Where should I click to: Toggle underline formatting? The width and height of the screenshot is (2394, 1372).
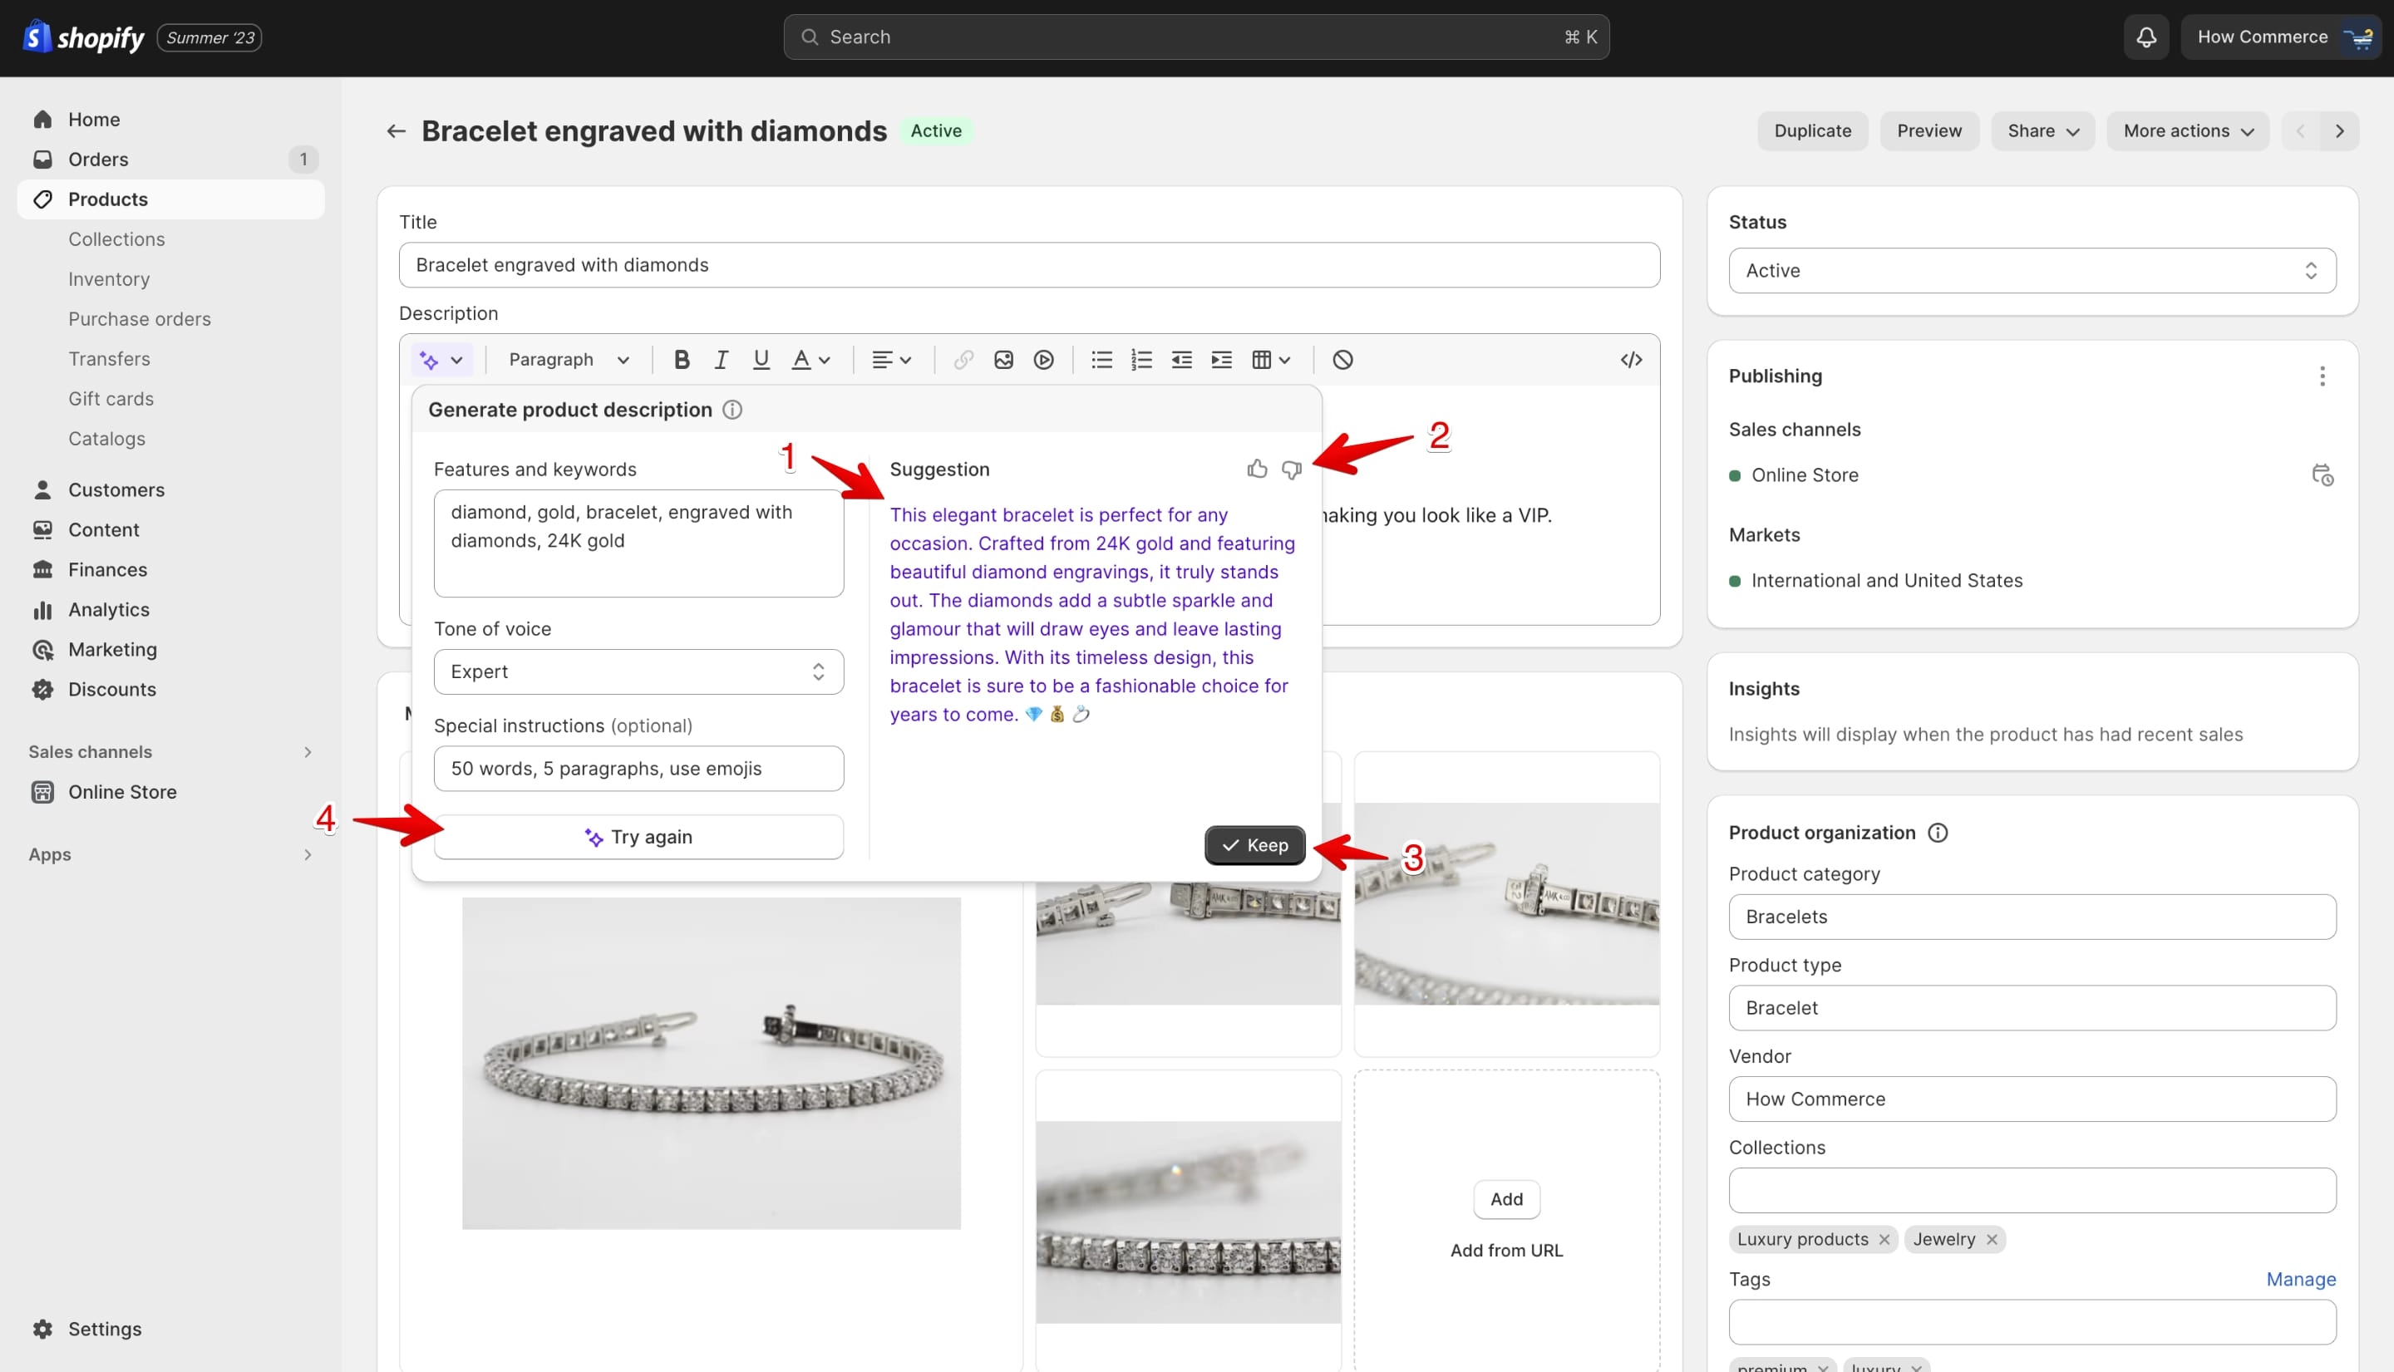point(761,360)
